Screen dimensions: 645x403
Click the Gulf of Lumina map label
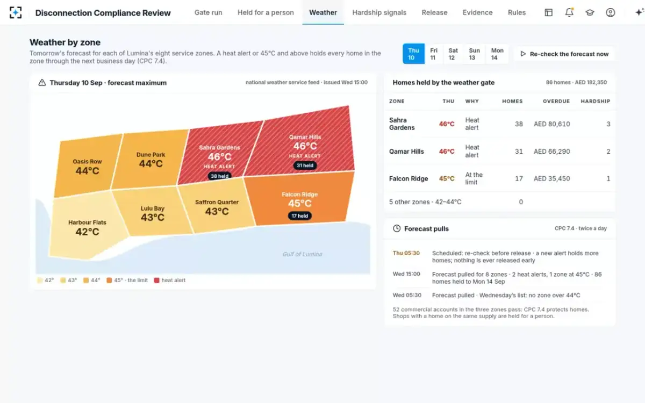[303, 254]
